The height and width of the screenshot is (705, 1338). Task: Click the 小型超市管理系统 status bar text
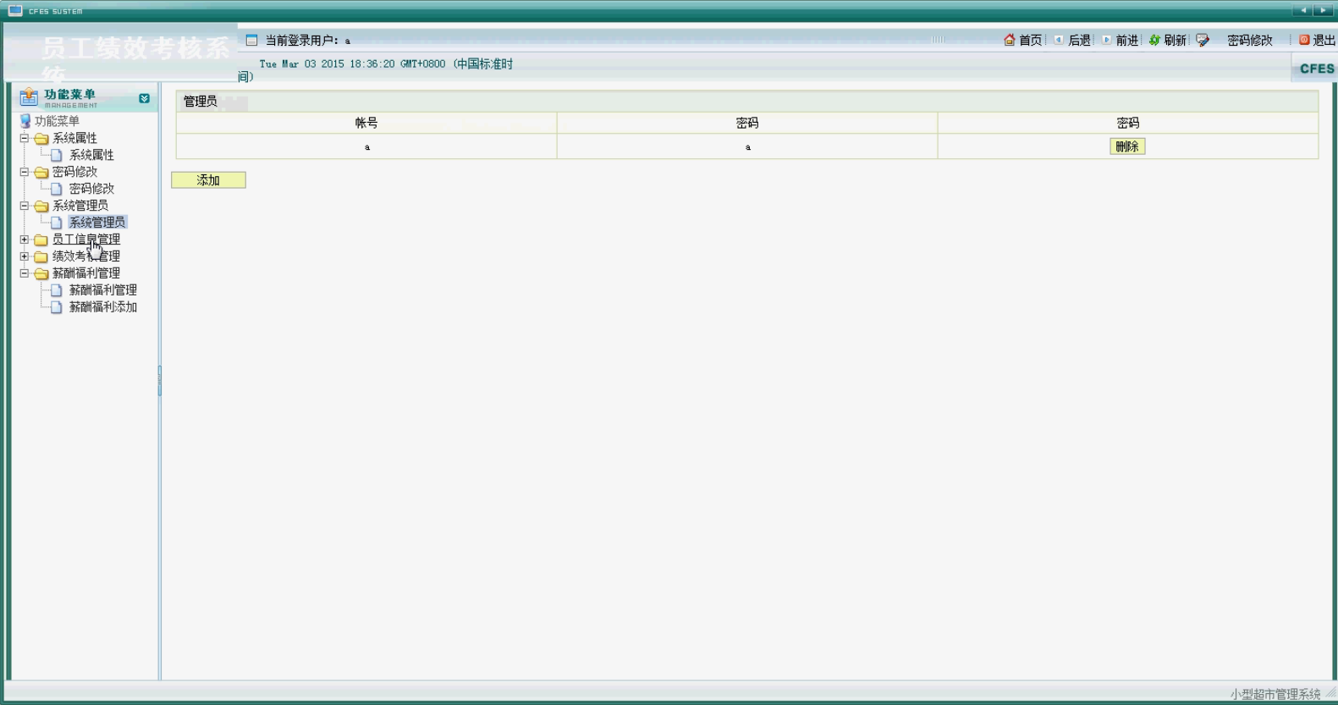[x=1275, y=694]
